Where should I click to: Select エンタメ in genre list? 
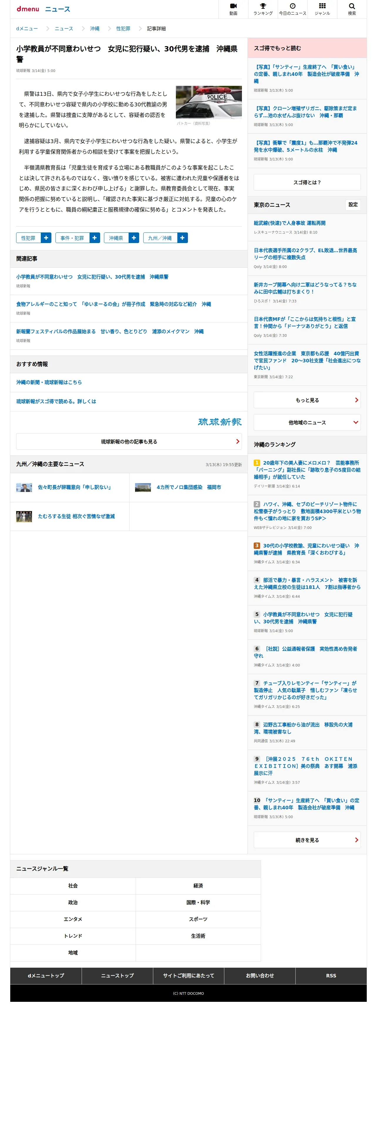tap(73, 919)
